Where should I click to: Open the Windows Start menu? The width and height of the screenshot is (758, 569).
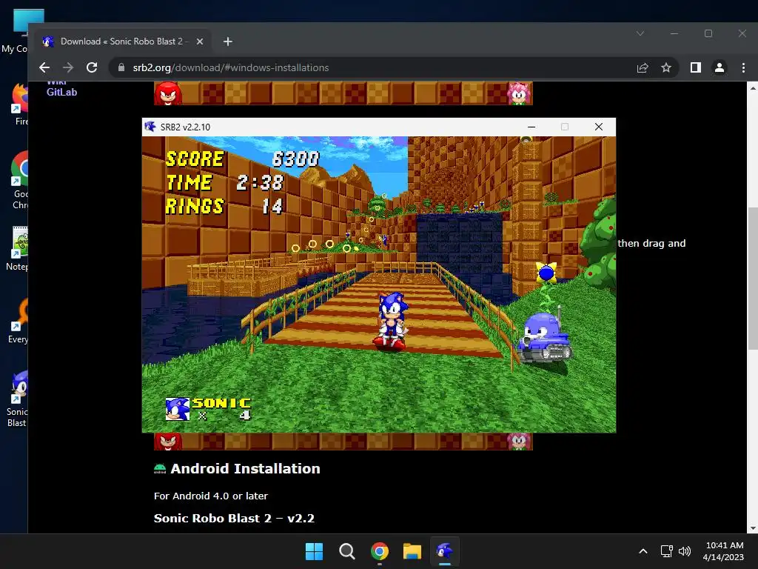314,551
